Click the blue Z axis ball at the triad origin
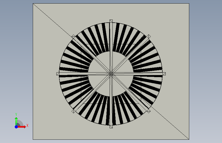The width and height of the screenshot is (222, 143). click(16, 127)
